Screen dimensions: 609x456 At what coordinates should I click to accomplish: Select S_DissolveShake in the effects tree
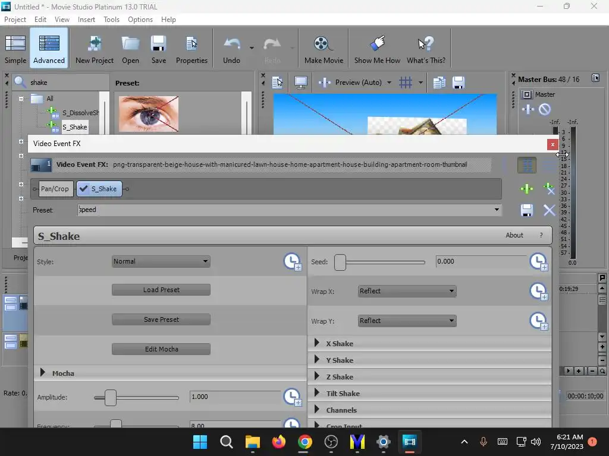[x=80, y=113]
